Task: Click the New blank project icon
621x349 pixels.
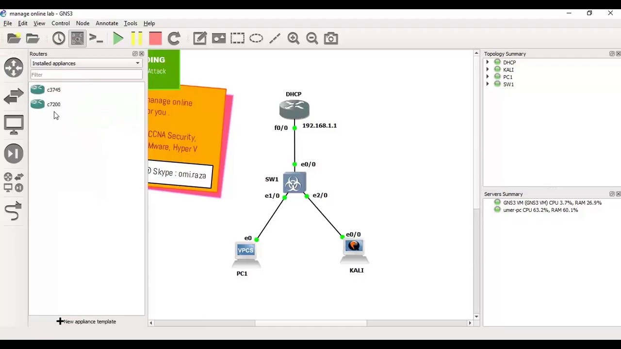Action: (14, 38)
